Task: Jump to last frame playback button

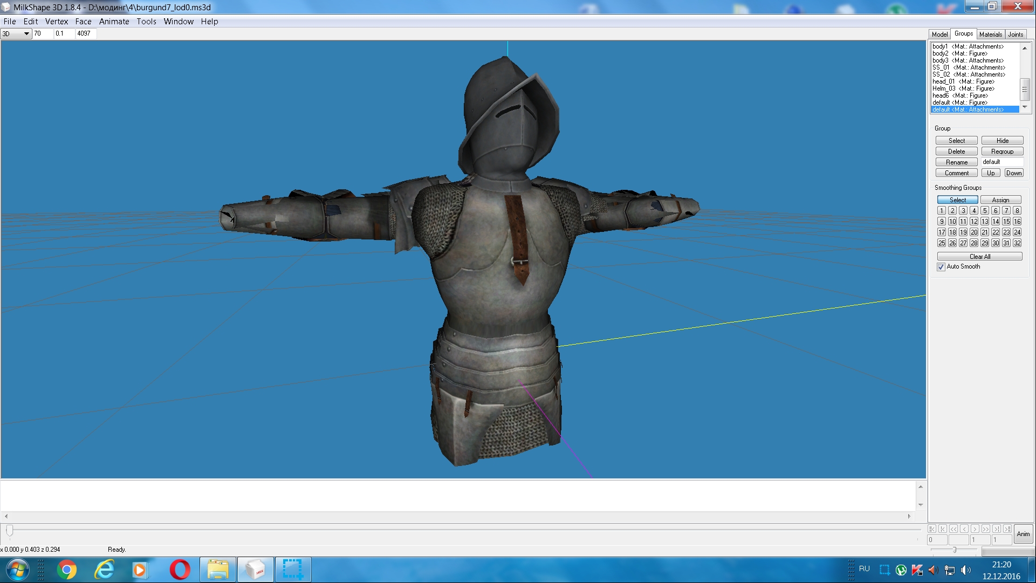Action: [x=1007, y=529]
